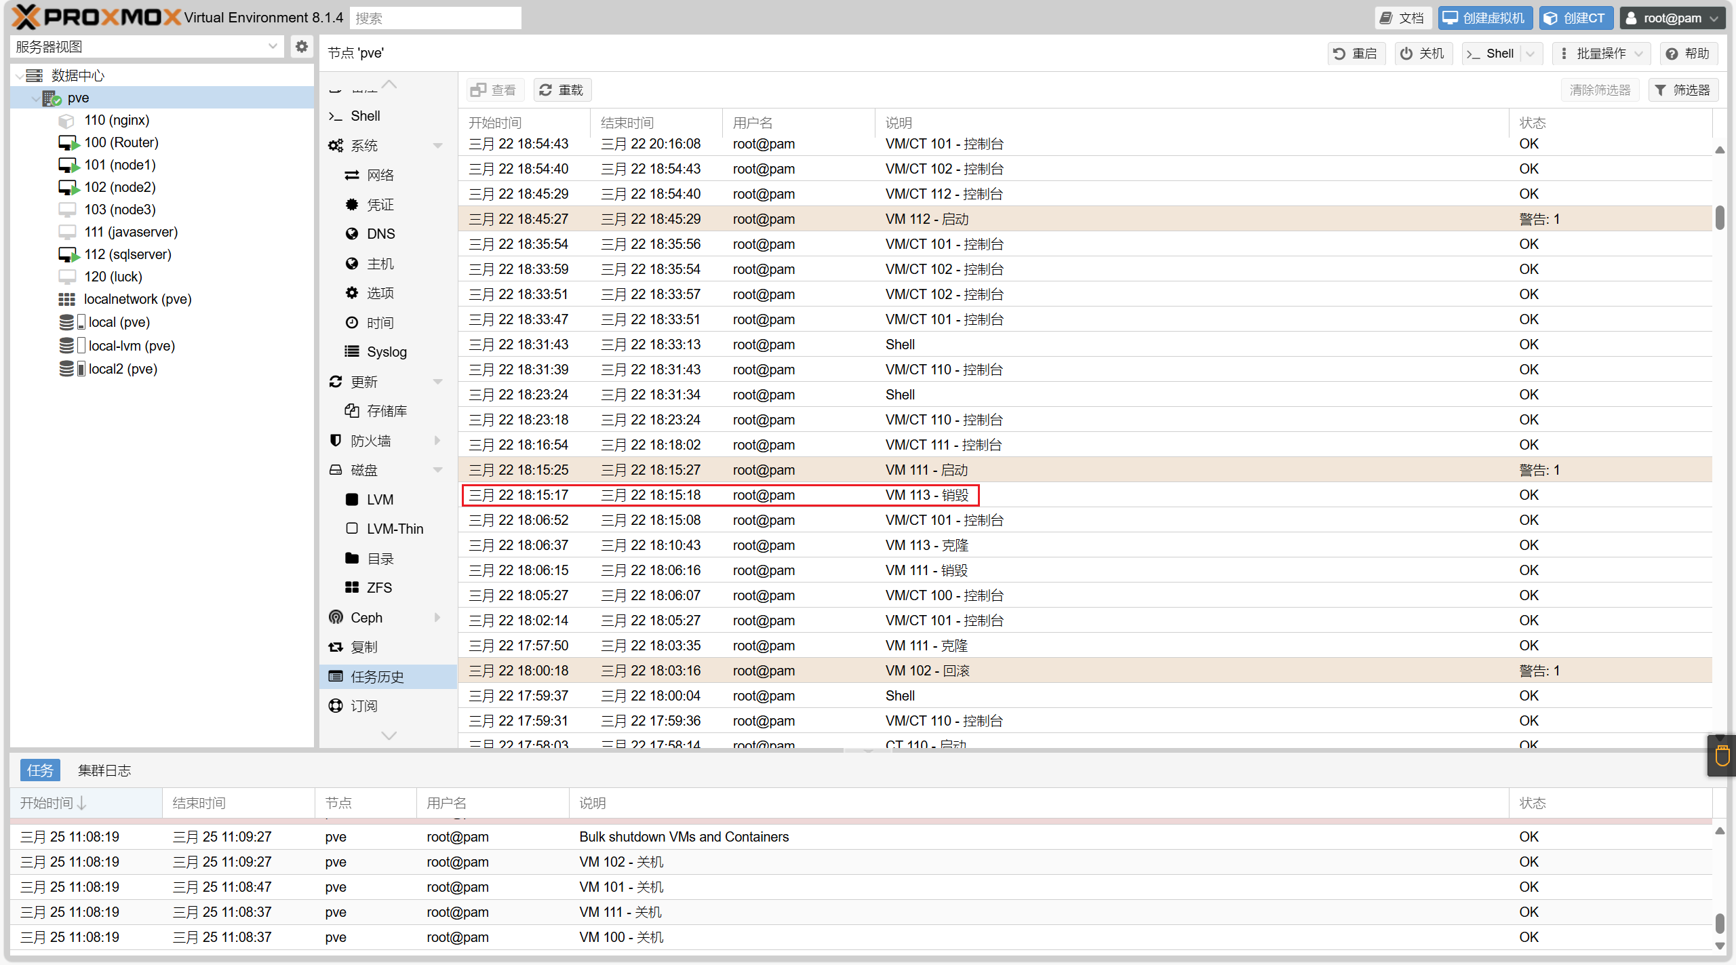Click the Help (帮助) button
The width and height of the screenshot is (1736, 965).
[1689, 54]
